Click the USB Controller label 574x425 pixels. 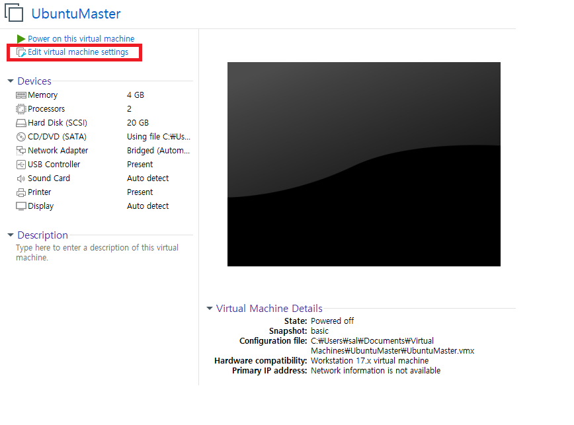54,165
